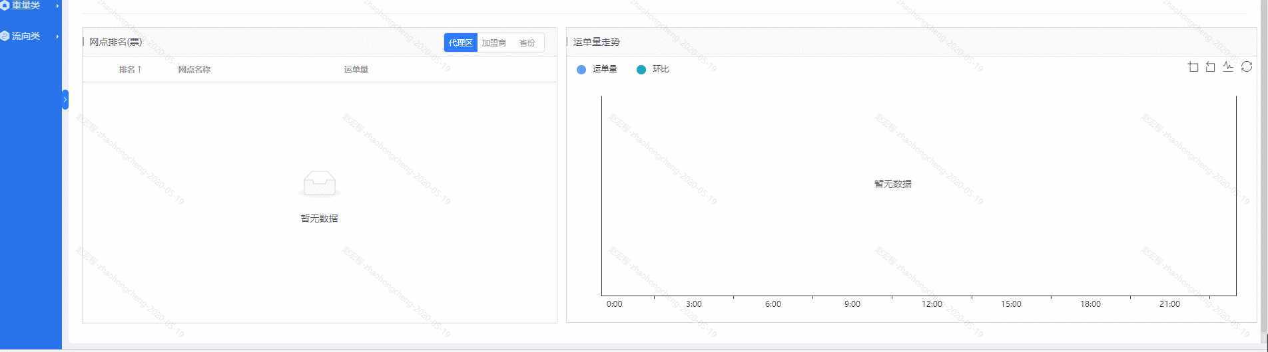The height and width of the screenshot is (352, 1268).
Task: Toggle the sidebar collapse handle
Action: (65, 100)
